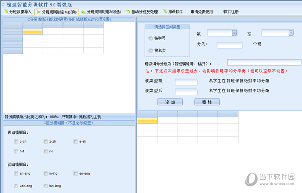The width and height of the screenshot is (302, 193).
Task: Click leaf icon on 分班规则制定2 tab
Action: [83, 12]
